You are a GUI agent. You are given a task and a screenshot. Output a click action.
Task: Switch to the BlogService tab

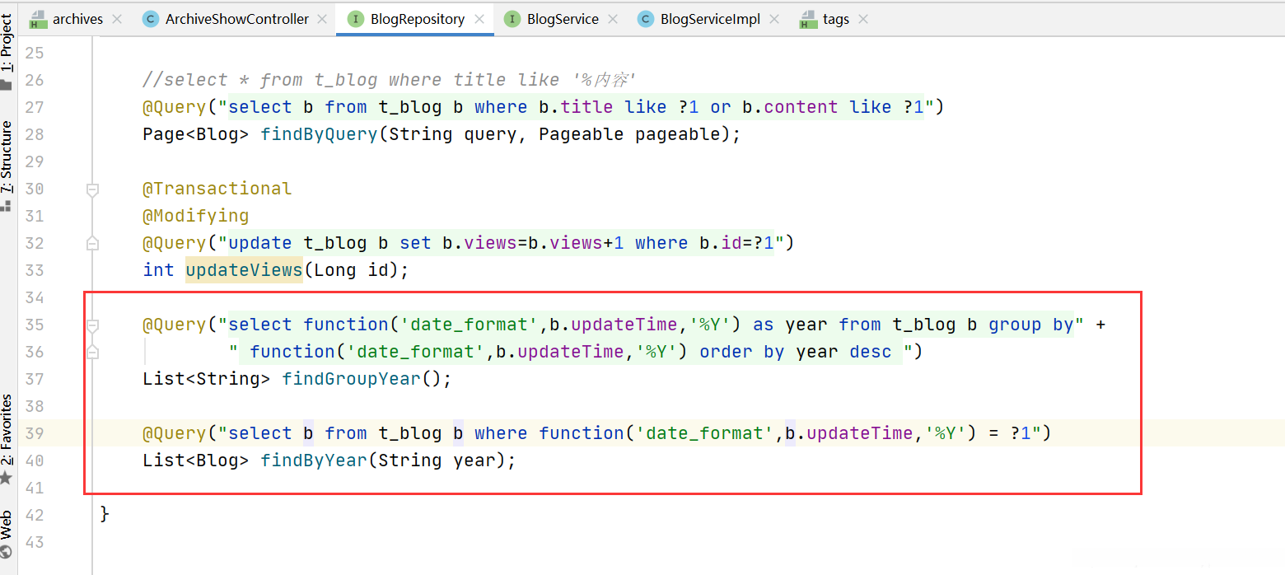click(563, 19)
